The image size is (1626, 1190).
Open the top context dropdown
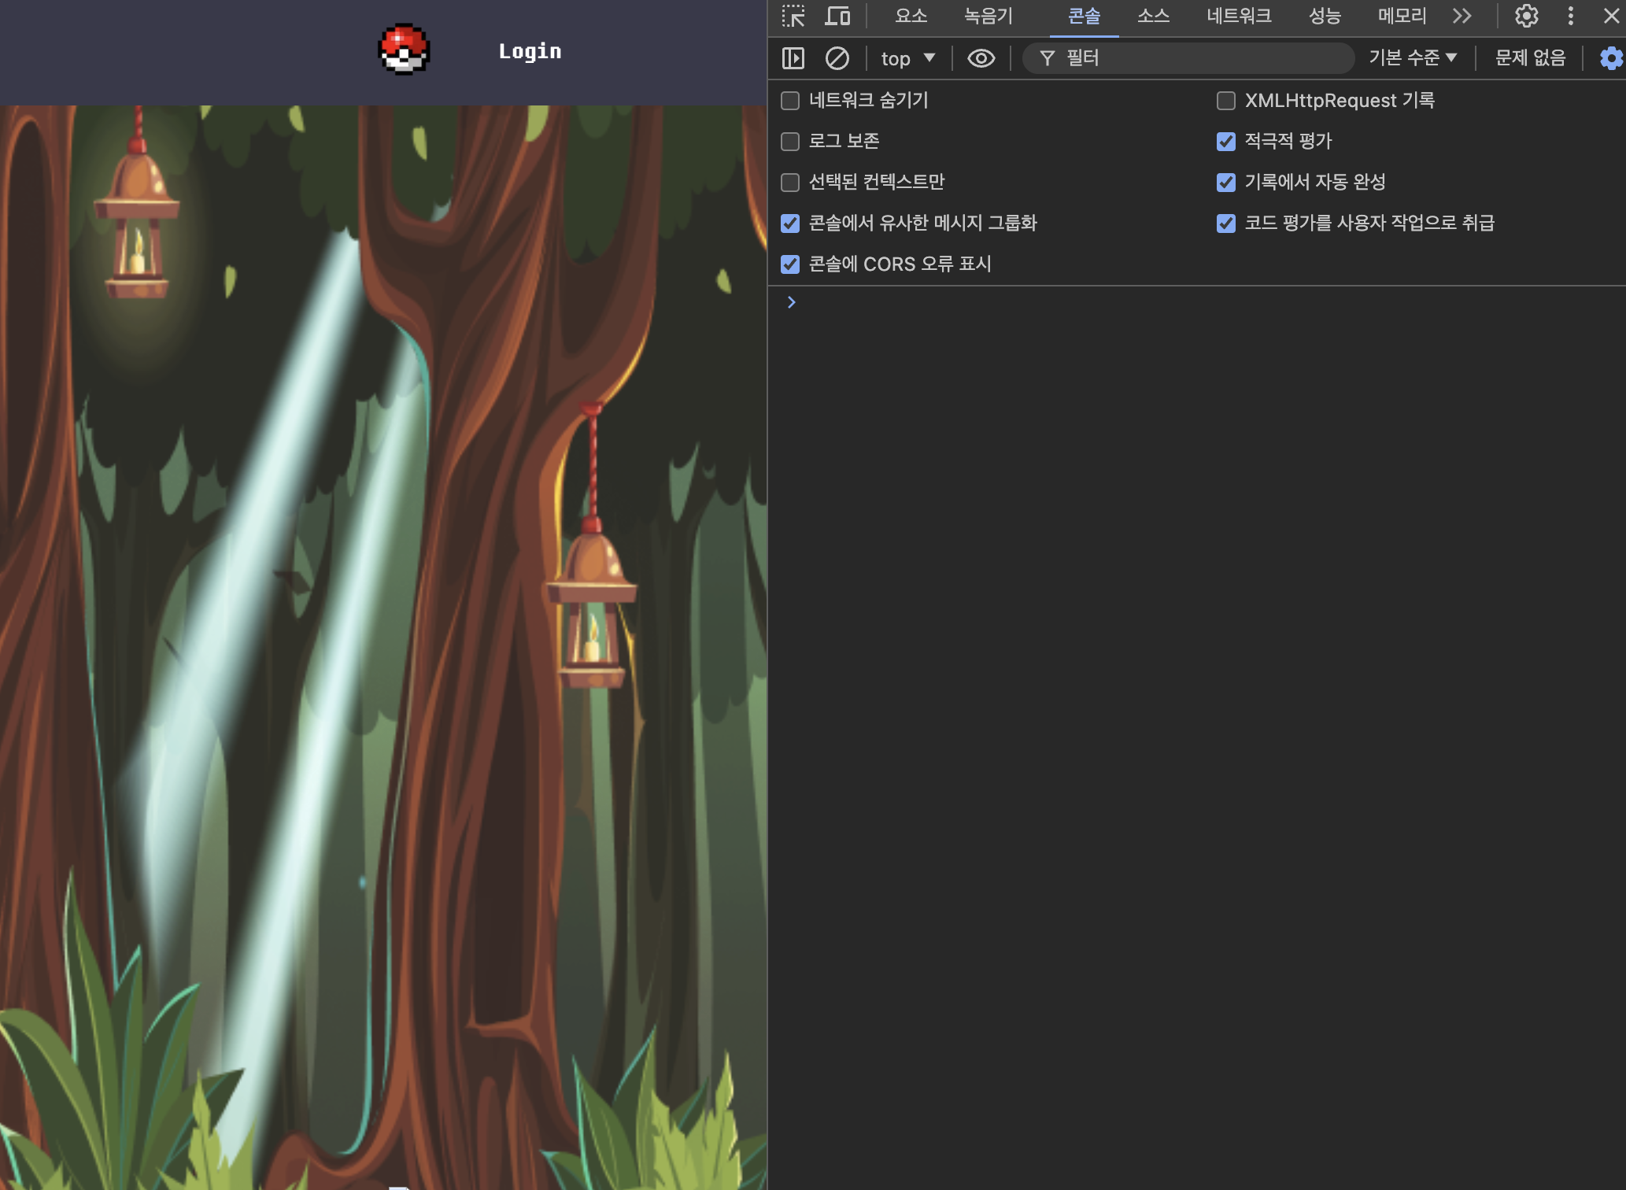pos(907,58)
